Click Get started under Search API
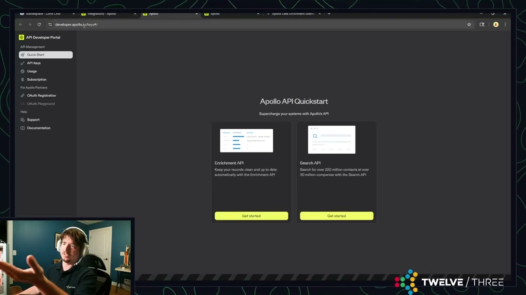The height and width of the screenshot is (295, 526). point(337,216)
